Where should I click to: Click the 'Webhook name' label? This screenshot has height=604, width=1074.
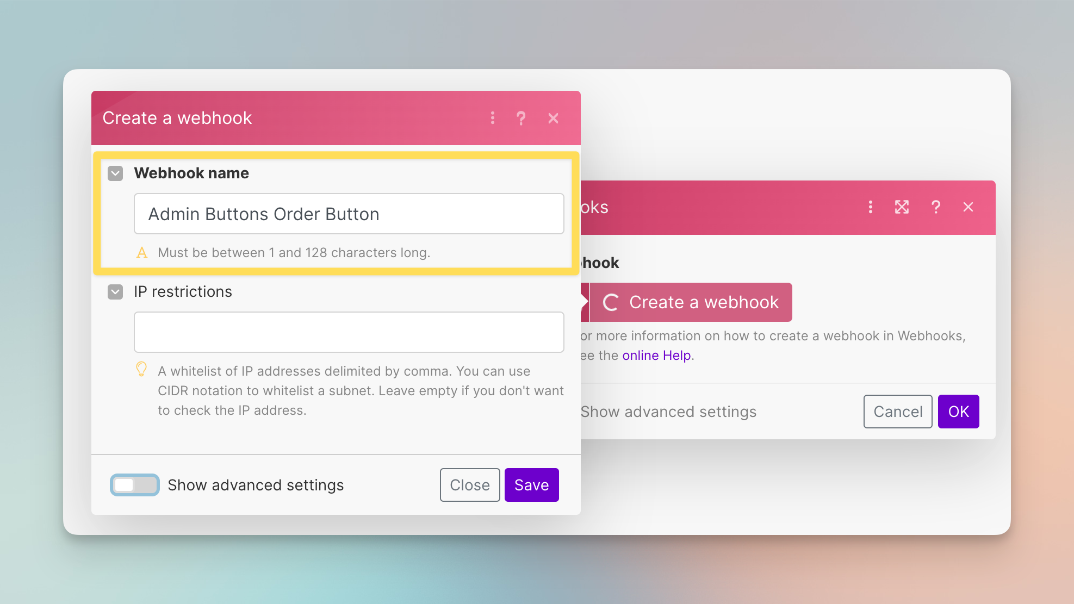point(191,173)
